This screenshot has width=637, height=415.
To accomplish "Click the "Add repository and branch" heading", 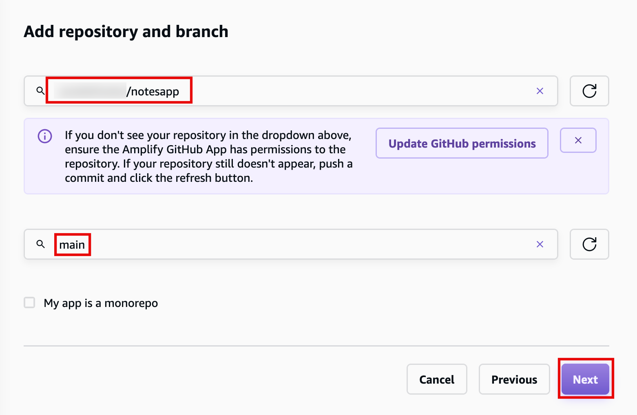I will (x=126, y=32).
